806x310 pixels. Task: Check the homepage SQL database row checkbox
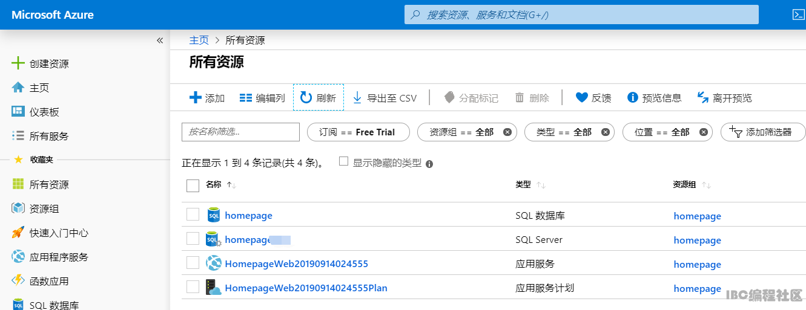193,215
